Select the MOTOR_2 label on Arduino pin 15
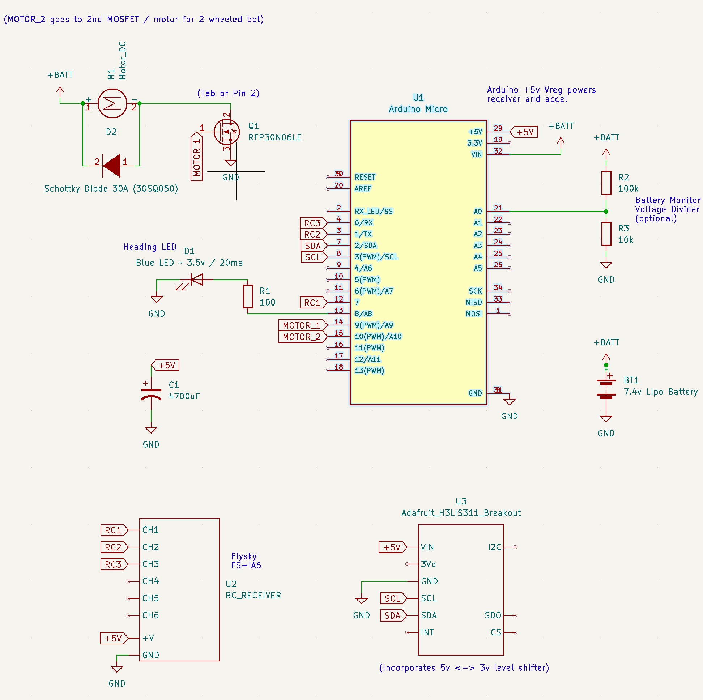The height and width of the screenshot is (700, 703). point(302,337)
